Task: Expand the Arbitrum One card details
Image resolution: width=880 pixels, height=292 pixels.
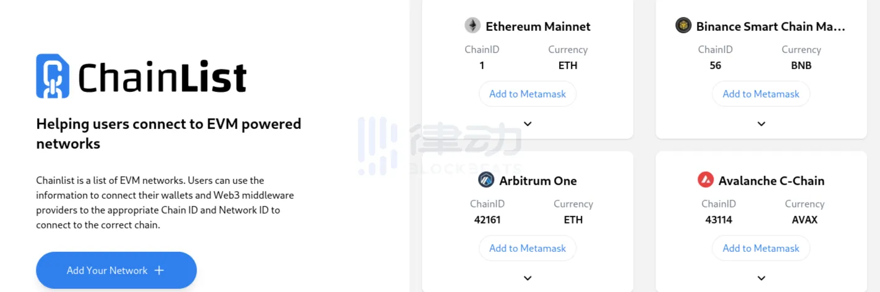Action: [x=528, y=278]
